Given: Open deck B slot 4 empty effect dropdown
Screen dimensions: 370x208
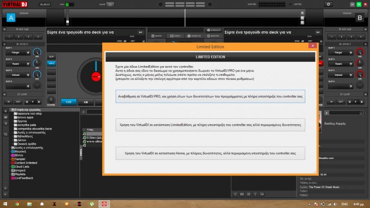Looking at the screenshot, I should coord(340,86).
